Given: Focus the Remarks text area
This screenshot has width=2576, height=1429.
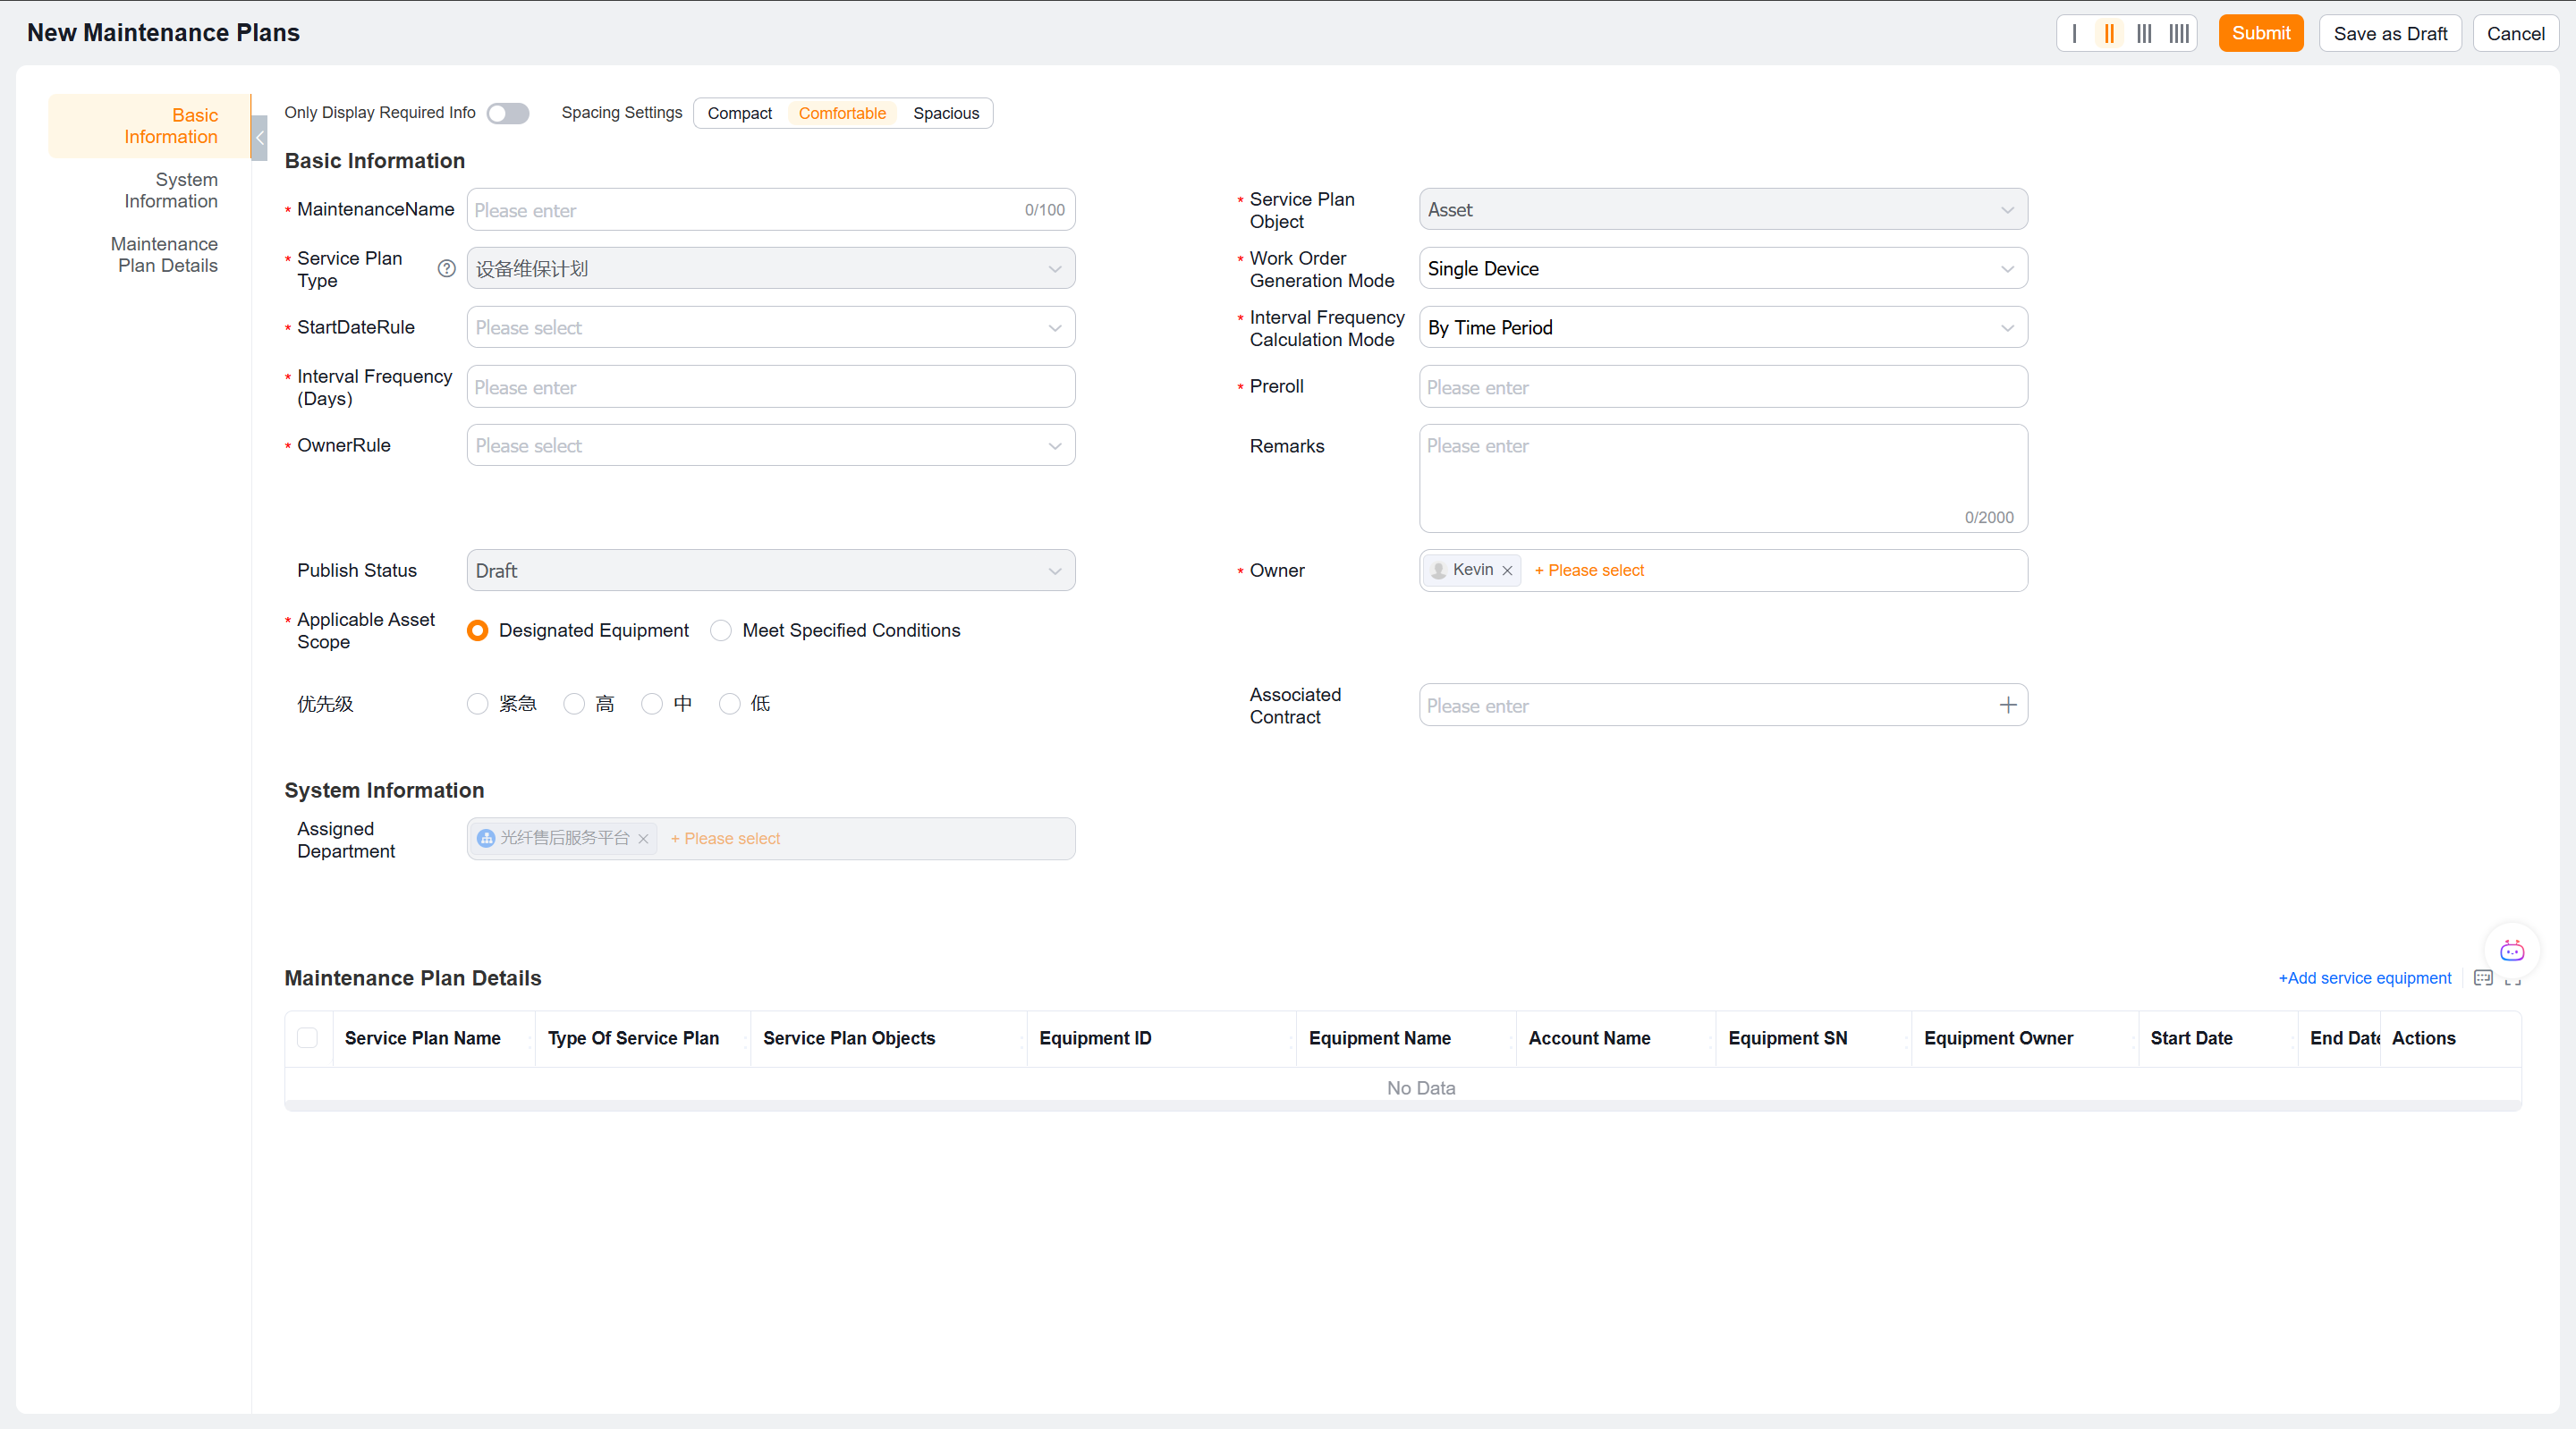Looking at the screenshot, I should pos(1723,478).
